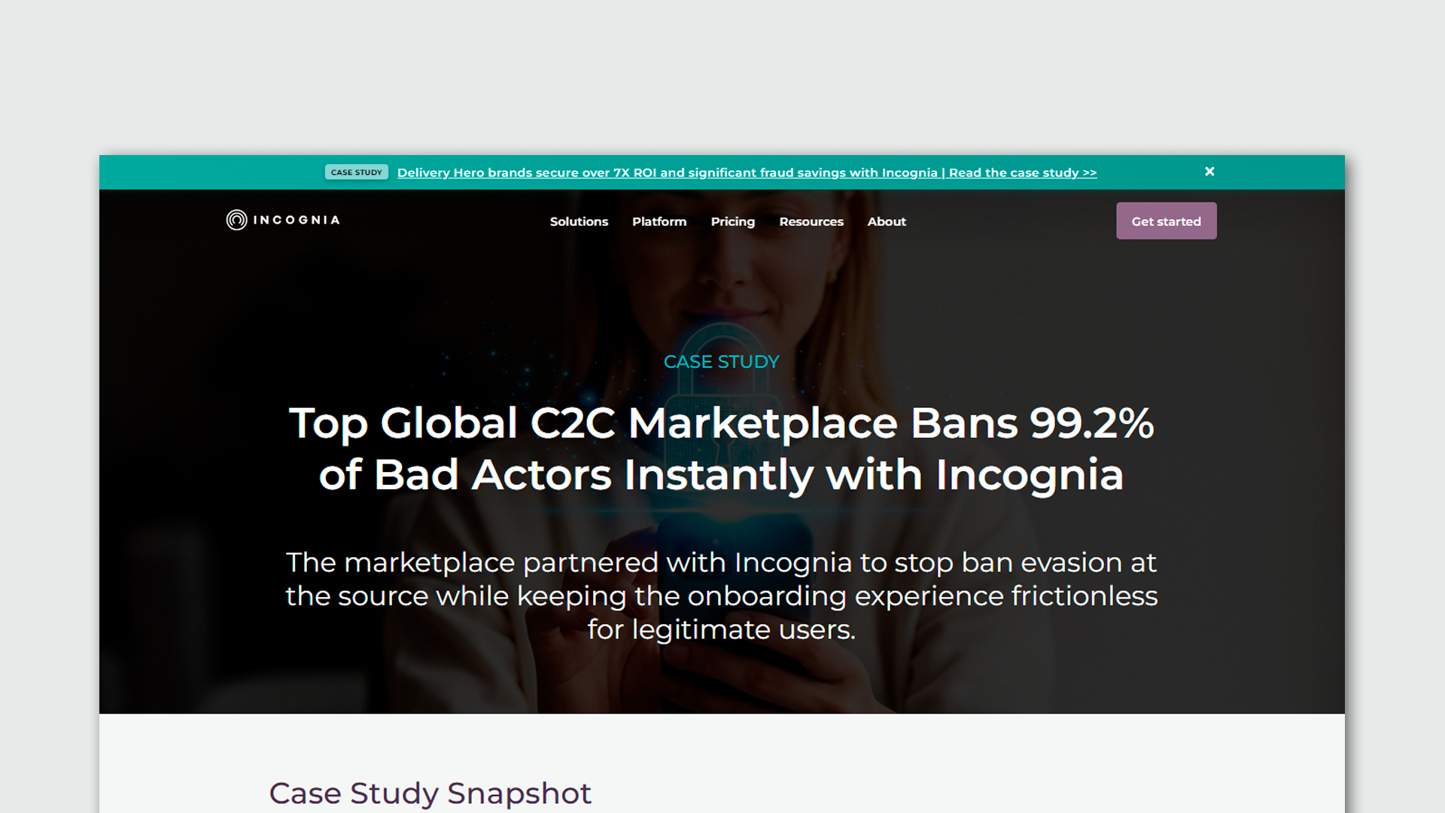Read the Delivery Hero case study link
The height and width of the screenshot is (813, 1445).
[747, 172]
